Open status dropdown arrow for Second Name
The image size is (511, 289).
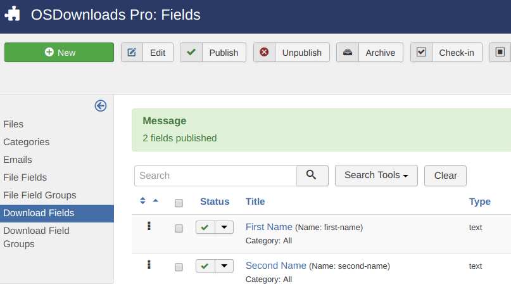tap(224, 266)
